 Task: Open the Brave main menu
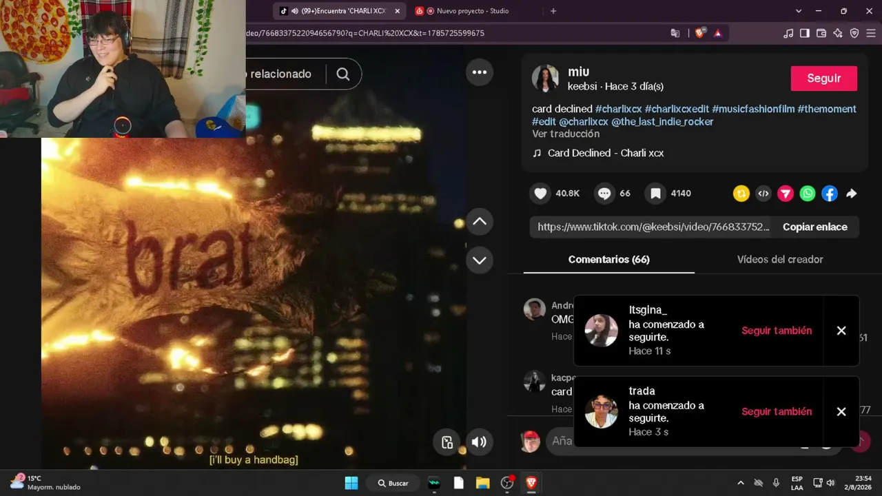coord(871,33)
